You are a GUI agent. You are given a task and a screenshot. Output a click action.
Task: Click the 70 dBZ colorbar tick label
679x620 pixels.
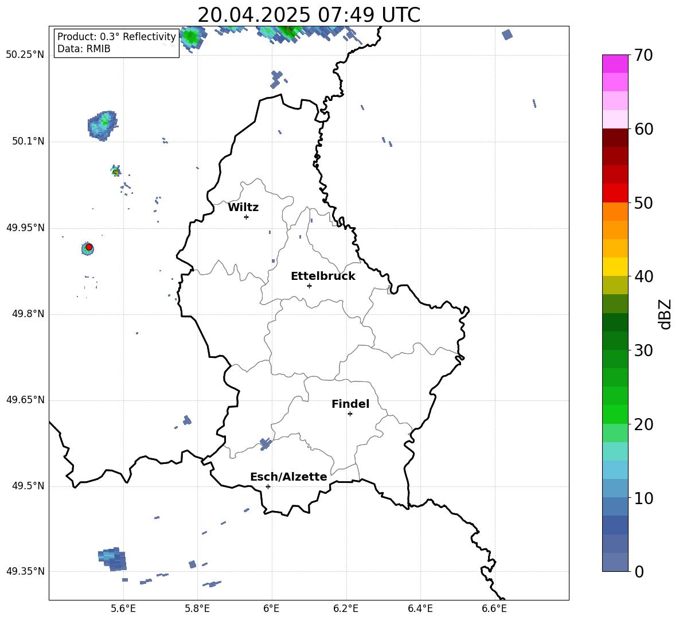[643, 56]
